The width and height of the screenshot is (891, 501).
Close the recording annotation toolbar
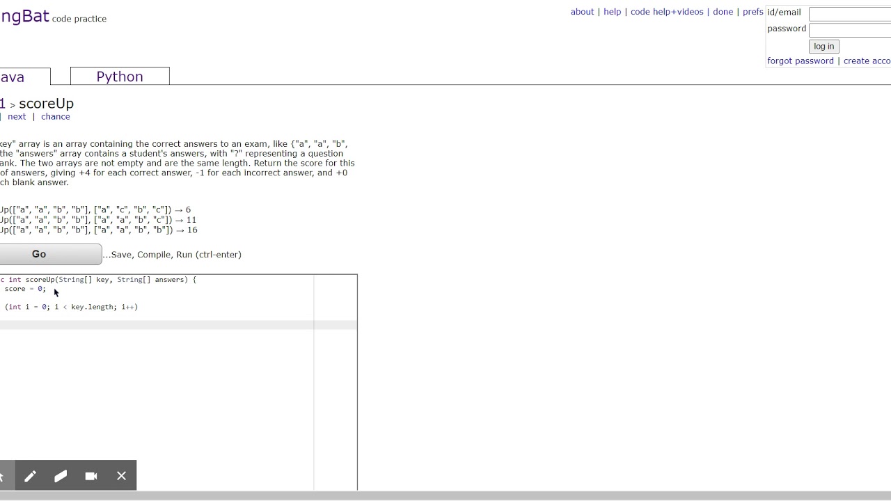[122, 476]
